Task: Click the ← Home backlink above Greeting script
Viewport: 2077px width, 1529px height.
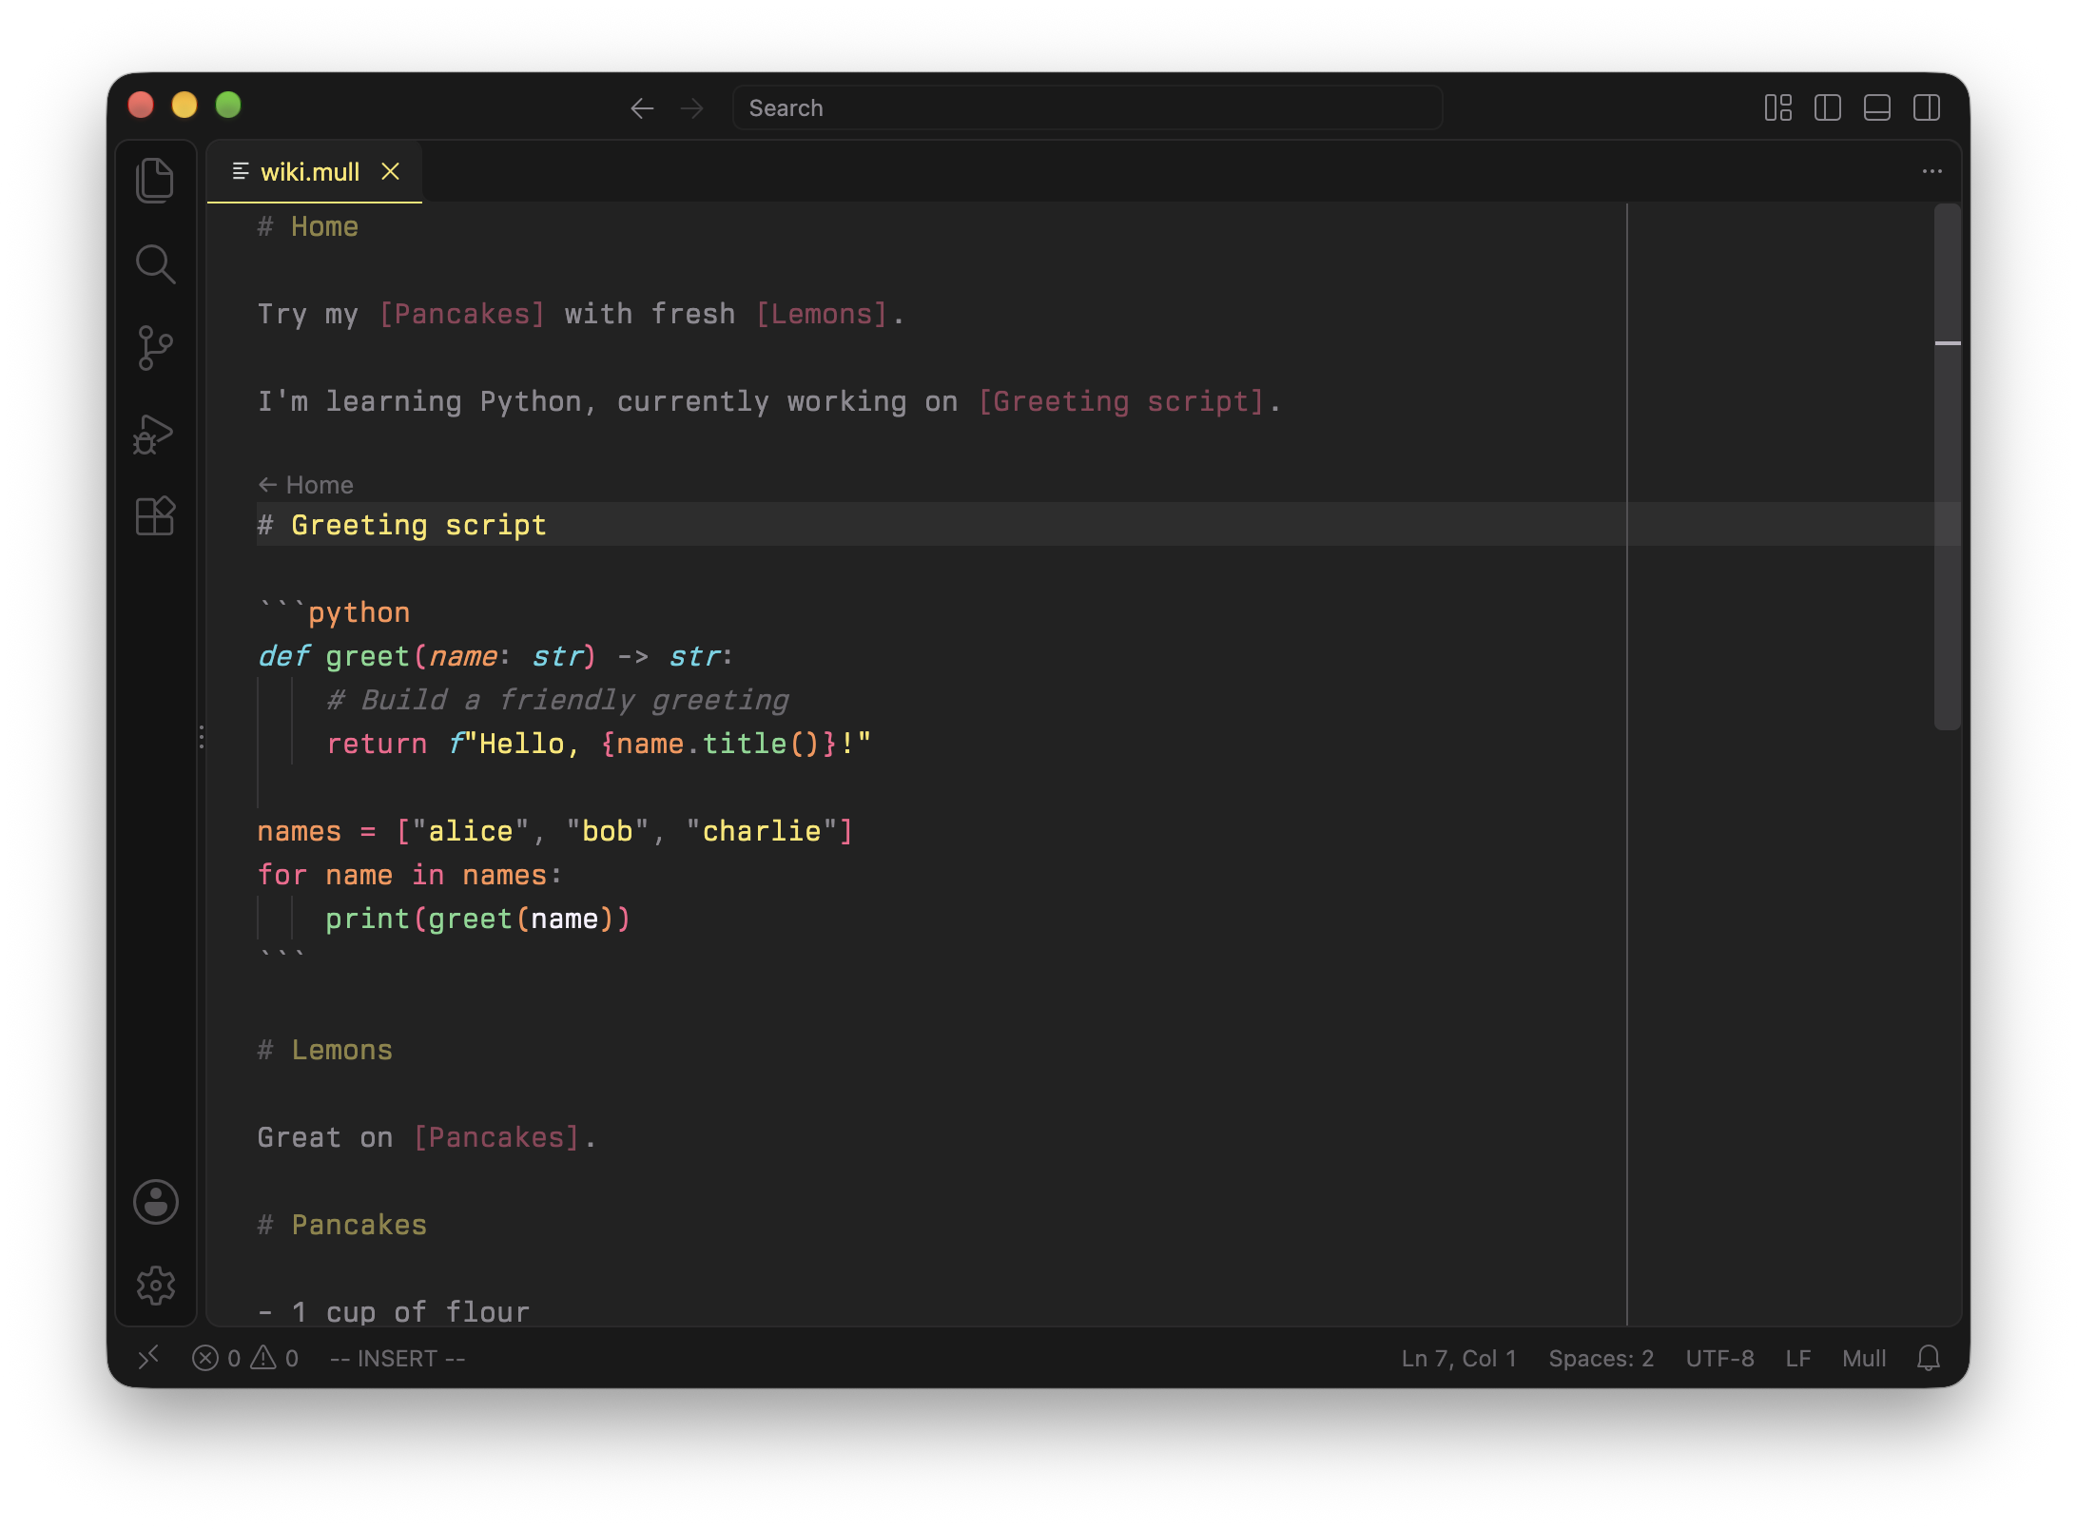Action: [305, 485]
